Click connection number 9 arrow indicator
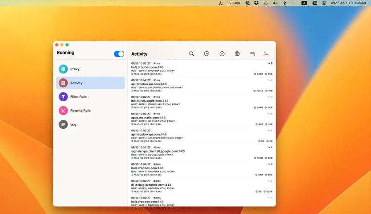371x214 pixels. point(270,63)
